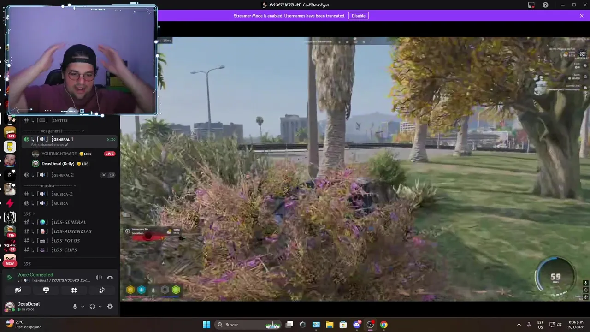Screen dimensions: 590x332
Task: Turn on camera in voice panel
Action: pyautogui.click(x=18, y=290)
